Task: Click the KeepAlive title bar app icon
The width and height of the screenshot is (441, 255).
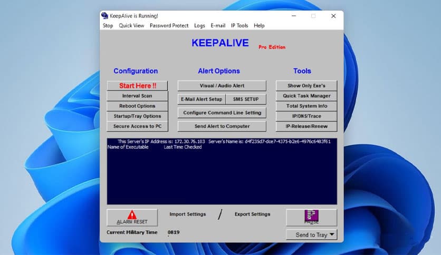Action: click(x=104, y=15)
